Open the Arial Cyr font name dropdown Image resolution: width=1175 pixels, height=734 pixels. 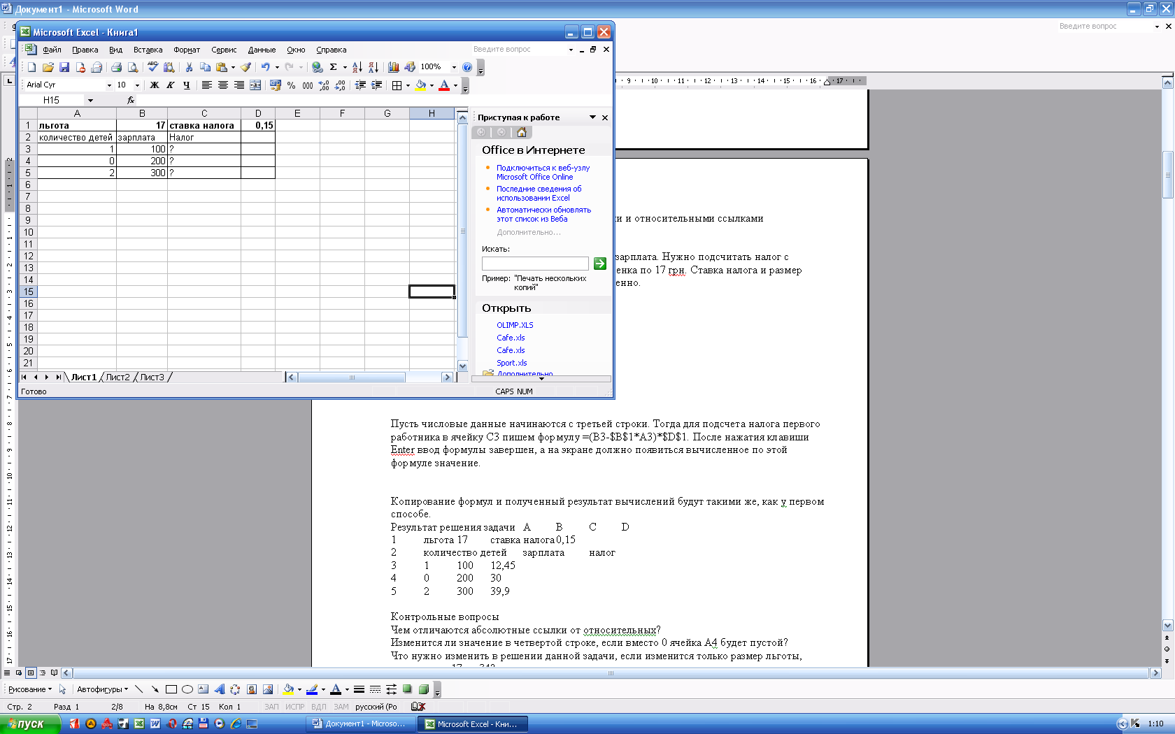109,85
